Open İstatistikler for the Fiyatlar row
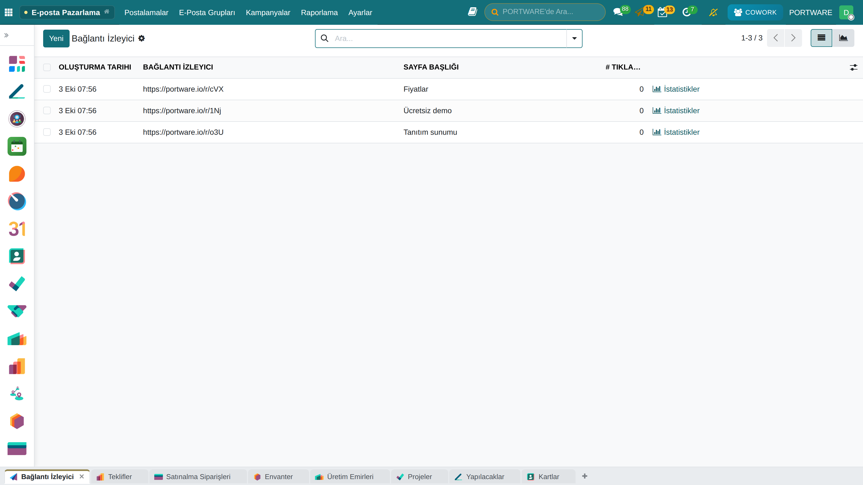The width and height of the screenshot is (863, 485). 676,89
